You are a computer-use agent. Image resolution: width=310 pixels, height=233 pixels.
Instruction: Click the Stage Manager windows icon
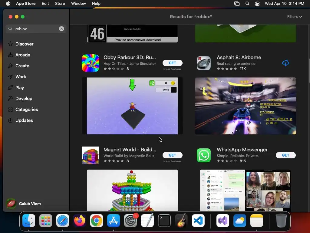click(x=237, y=4)
